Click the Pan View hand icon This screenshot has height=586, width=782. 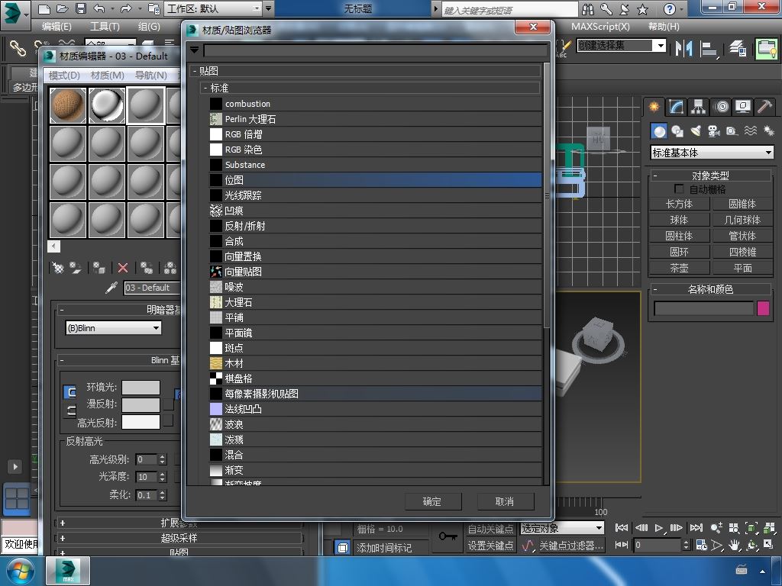point(734,545)
